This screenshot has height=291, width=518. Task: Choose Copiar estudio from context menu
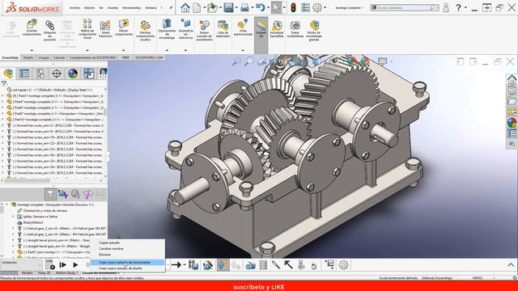pyautogui.click(x=109, y=242)
